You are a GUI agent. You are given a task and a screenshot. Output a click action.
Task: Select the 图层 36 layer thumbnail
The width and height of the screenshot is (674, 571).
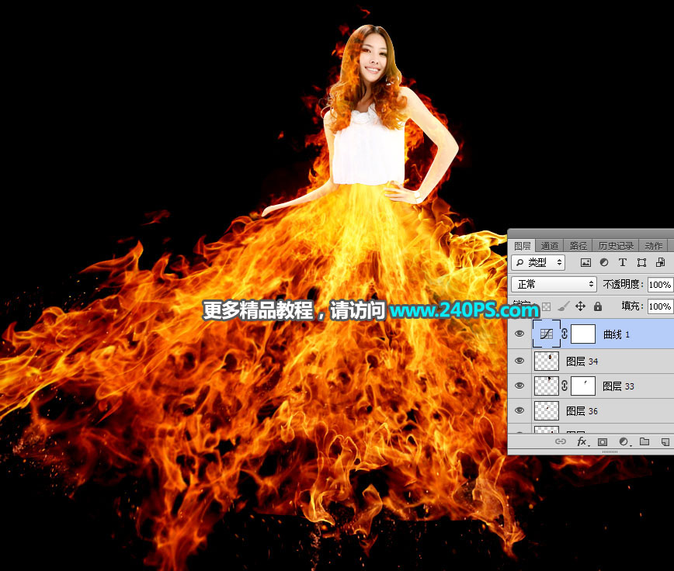coord(547,411)
